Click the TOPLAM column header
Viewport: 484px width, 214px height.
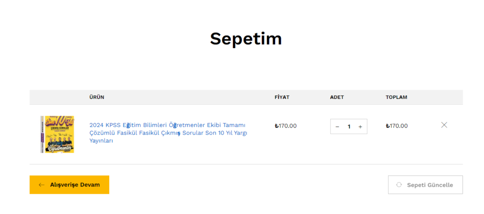click(397, 97)
